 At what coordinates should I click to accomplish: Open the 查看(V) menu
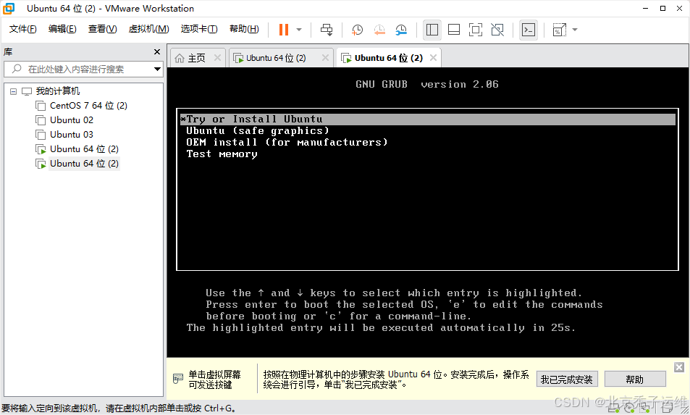click(103, 29)
